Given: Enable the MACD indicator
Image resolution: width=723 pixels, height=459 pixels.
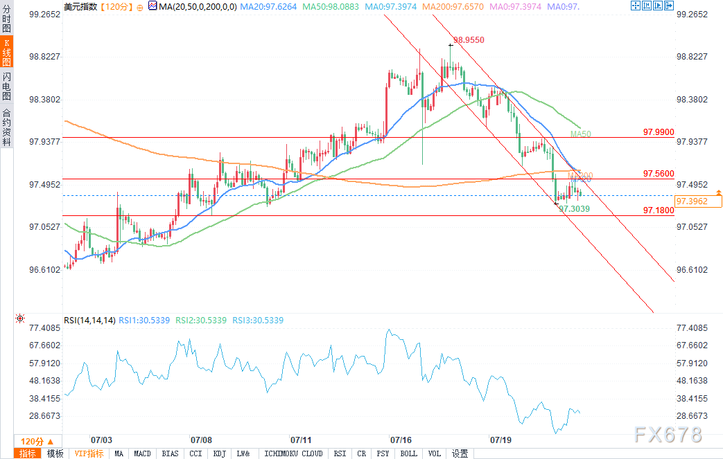Looking at the screenshot, I should click(142, 453).
